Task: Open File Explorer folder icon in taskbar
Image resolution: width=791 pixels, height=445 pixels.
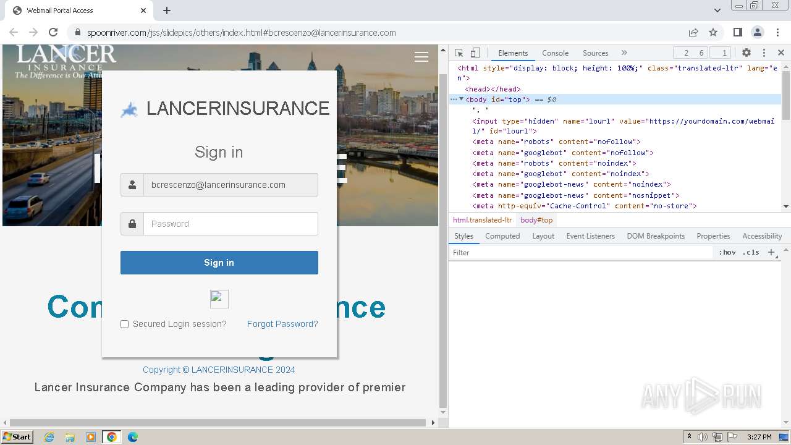Action: 70,437
